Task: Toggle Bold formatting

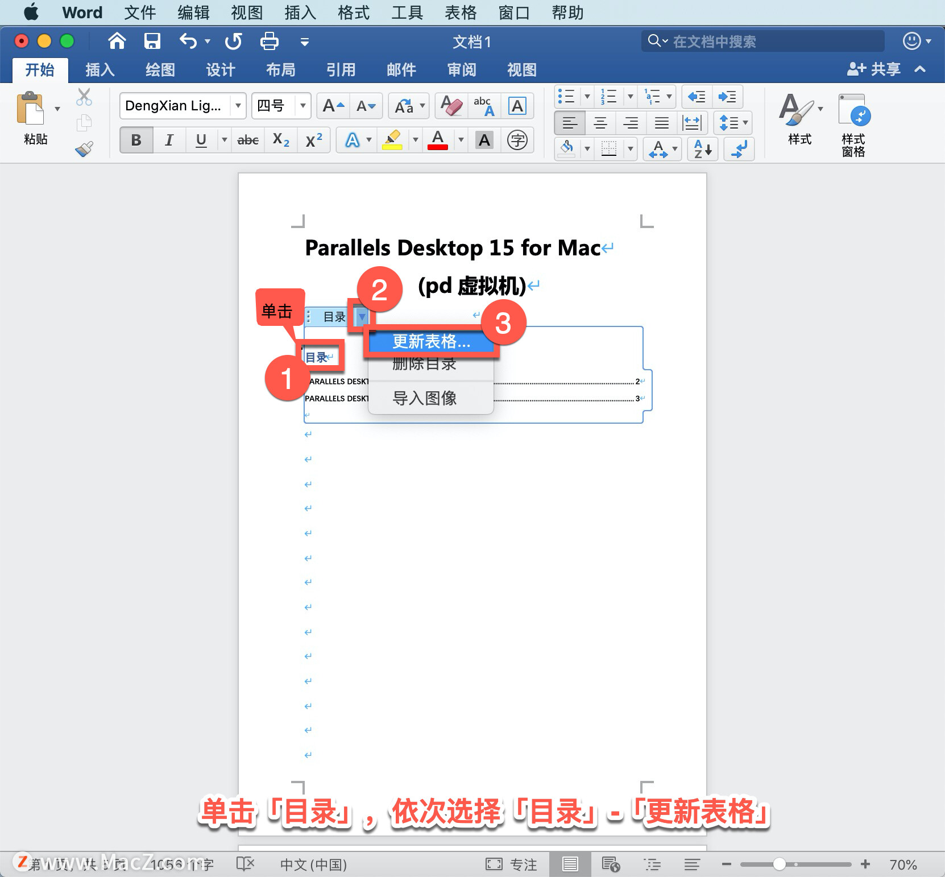Action: coord(136,140)
